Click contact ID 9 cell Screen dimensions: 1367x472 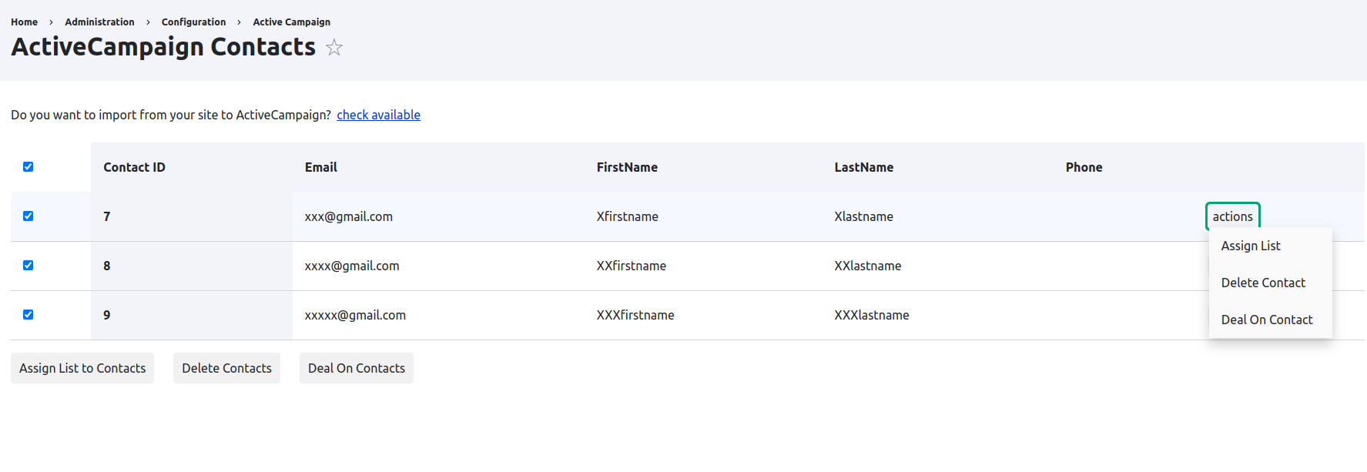(x=192, y=315)
